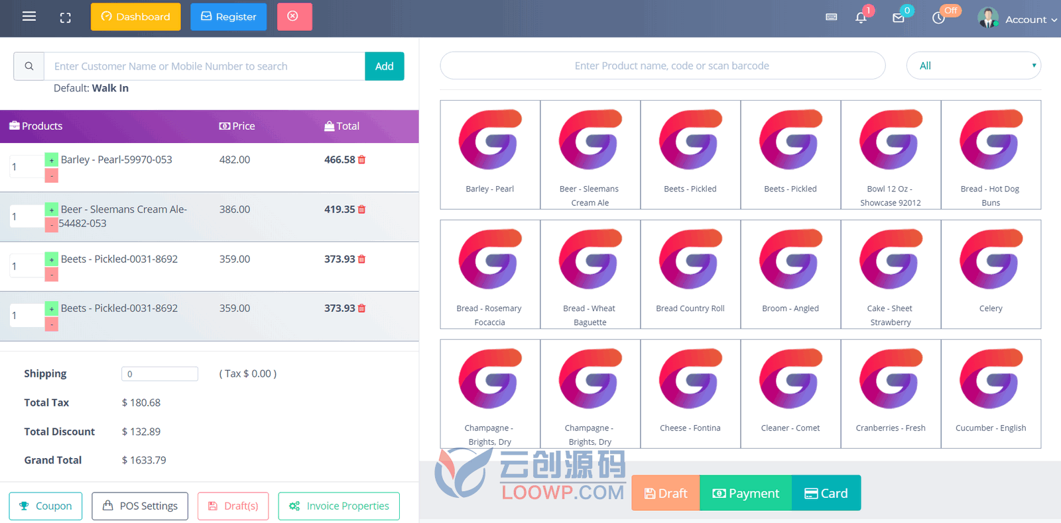Add Beer - Sleemans Cream Ale product tile
The width and height of the screenshot is (1061, 523).
pos(590,155)
